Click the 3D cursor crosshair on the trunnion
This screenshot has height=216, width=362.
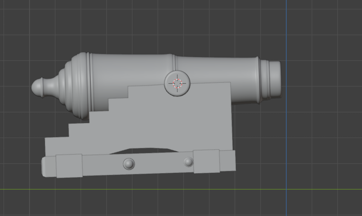pyautogui.click(x=177, y=83)
